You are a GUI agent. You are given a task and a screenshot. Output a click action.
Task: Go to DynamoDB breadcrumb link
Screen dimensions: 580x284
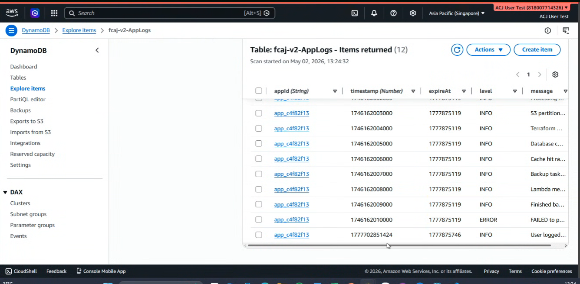pyautogui.click(x=36, y=30)
